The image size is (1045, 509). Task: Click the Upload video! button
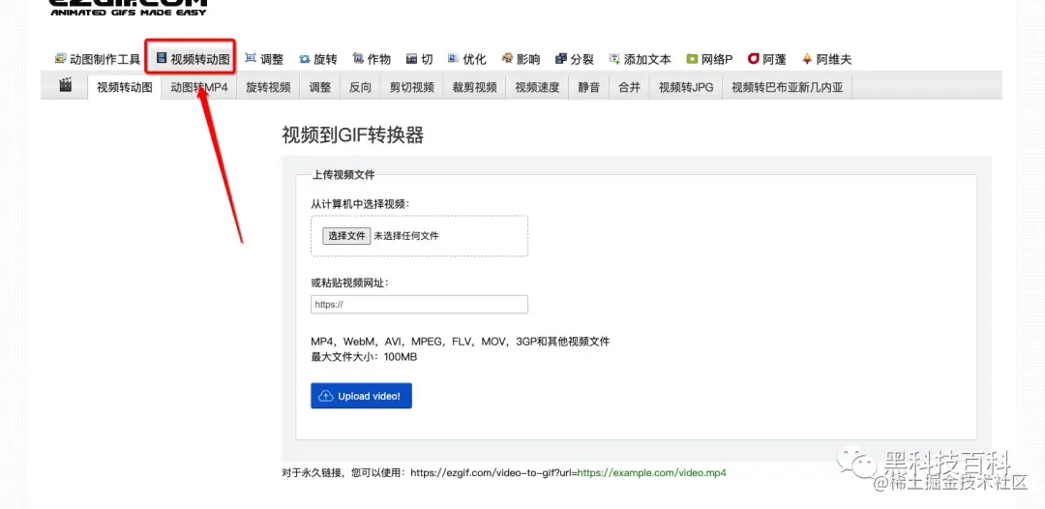[361, 396]
